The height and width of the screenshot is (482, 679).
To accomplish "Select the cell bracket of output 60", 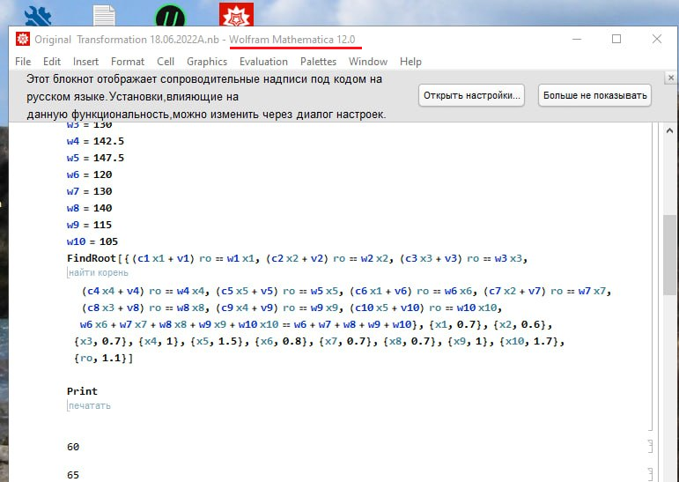I will (x=650, y=447).
